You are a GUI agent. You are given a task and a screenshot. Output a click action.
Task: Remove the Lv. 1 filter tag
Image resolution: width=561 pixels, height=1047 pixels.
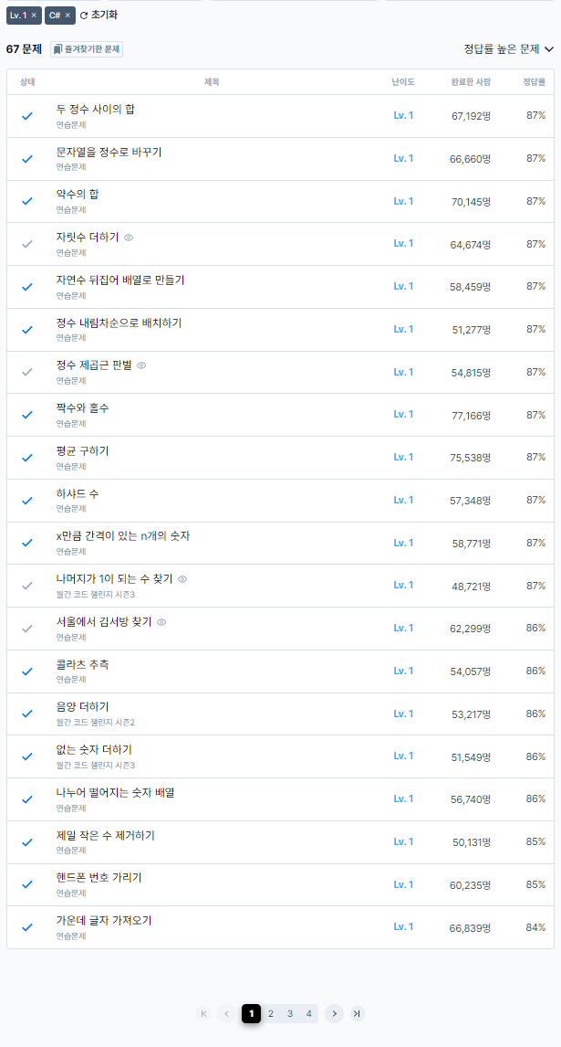pos(34,16)
